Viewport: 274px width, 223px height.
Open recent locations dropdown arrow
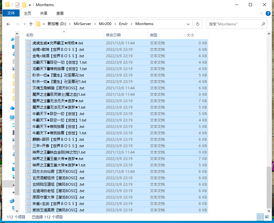[x=24, y=24]
